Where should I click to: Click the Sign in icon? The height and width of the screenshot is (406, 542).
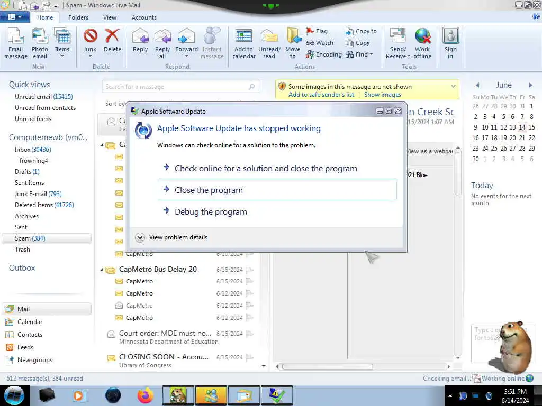(x=450, y=43)
